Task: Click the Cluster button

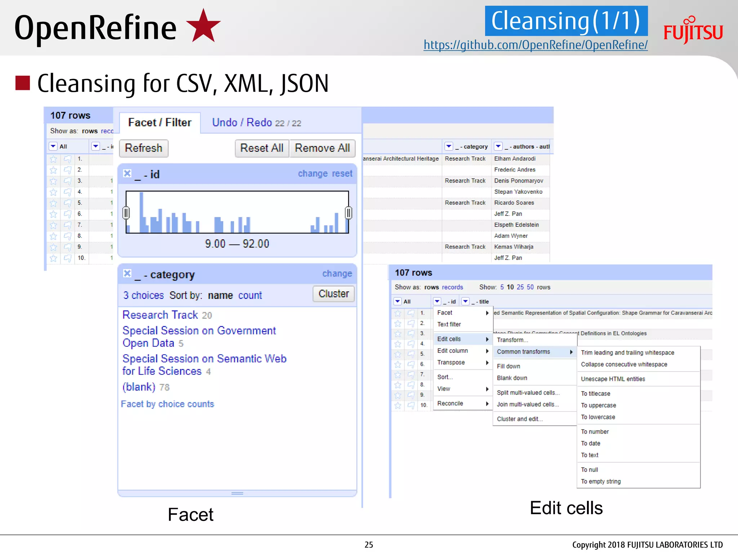Action: click(334, 294)
